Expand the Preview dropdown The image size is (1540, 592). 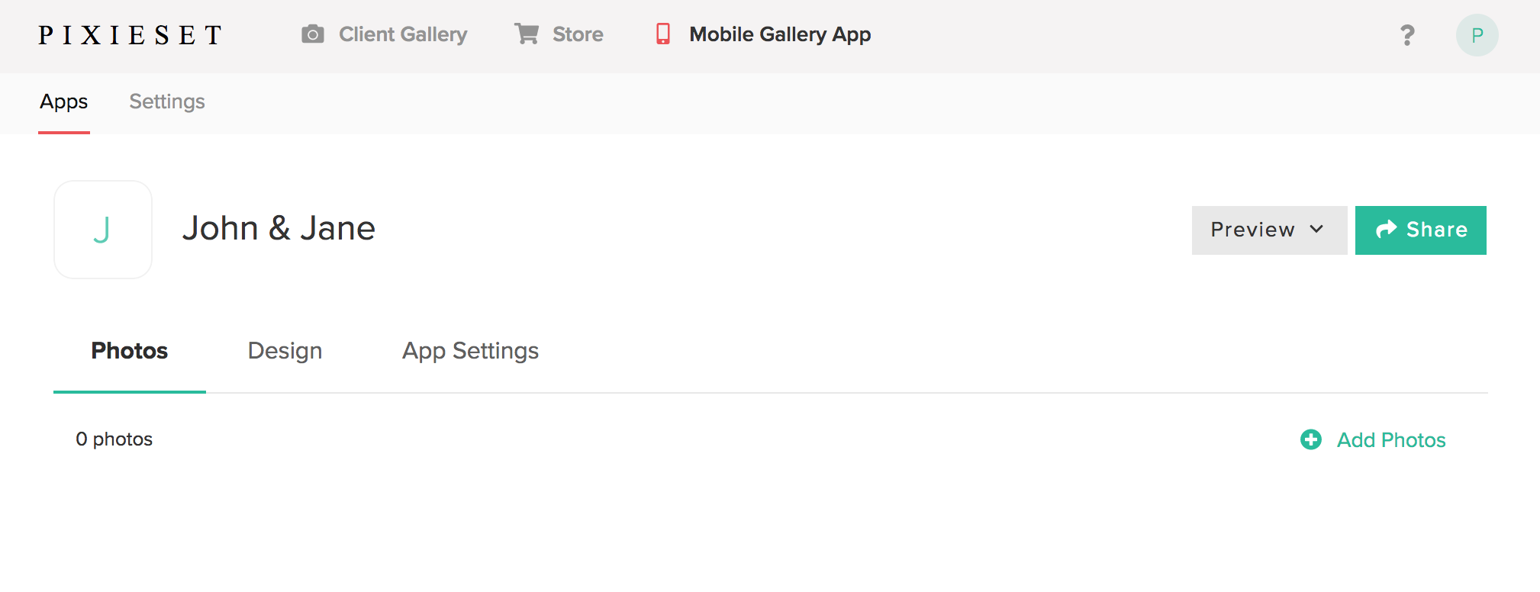[x=1269, y=230]
